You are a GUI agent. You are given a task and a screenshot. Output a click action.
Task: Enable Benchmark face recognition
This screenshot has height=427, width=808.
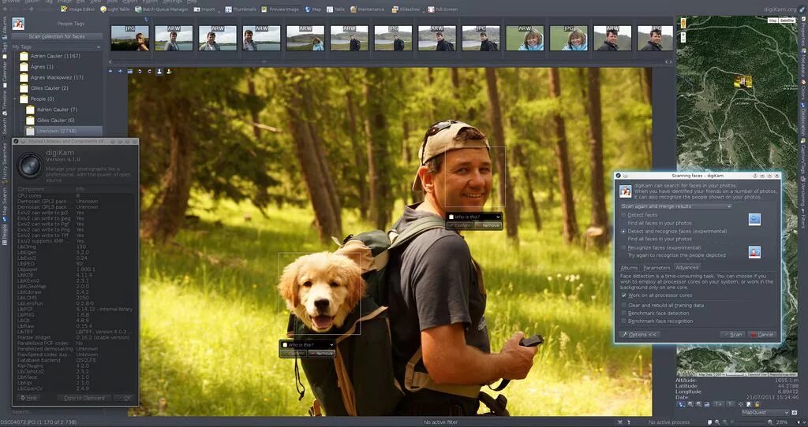624,321
